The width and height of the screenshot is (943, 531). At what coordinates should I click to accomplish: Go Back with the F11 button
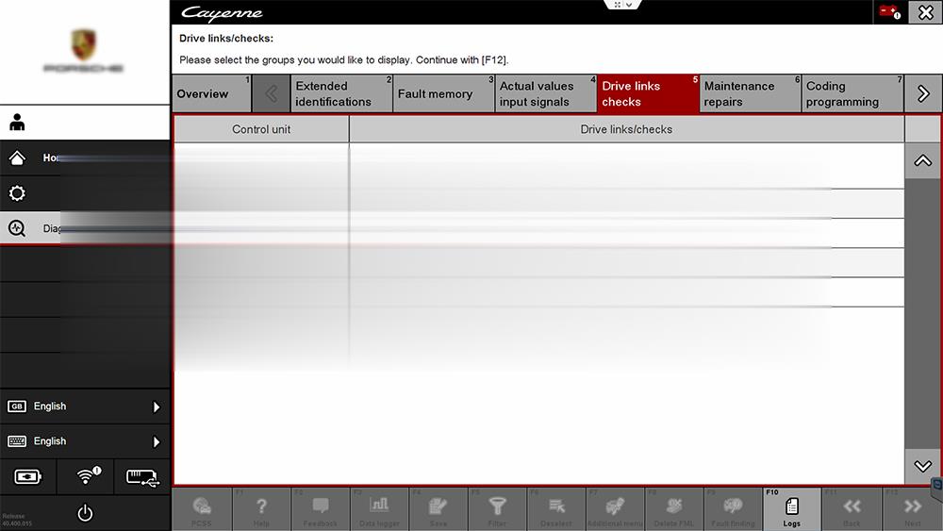(x=851, y=510)
